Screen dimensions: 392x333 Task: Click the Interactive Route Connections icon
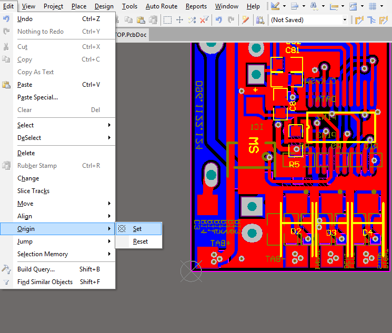click(359, 20)
